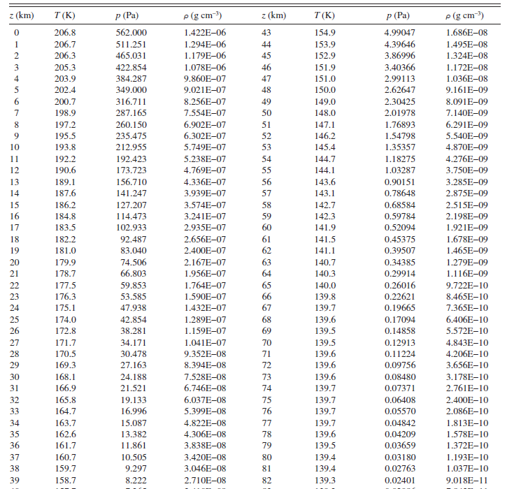
Task: Click the density value 3.285E–09
Action: [467, 182]
